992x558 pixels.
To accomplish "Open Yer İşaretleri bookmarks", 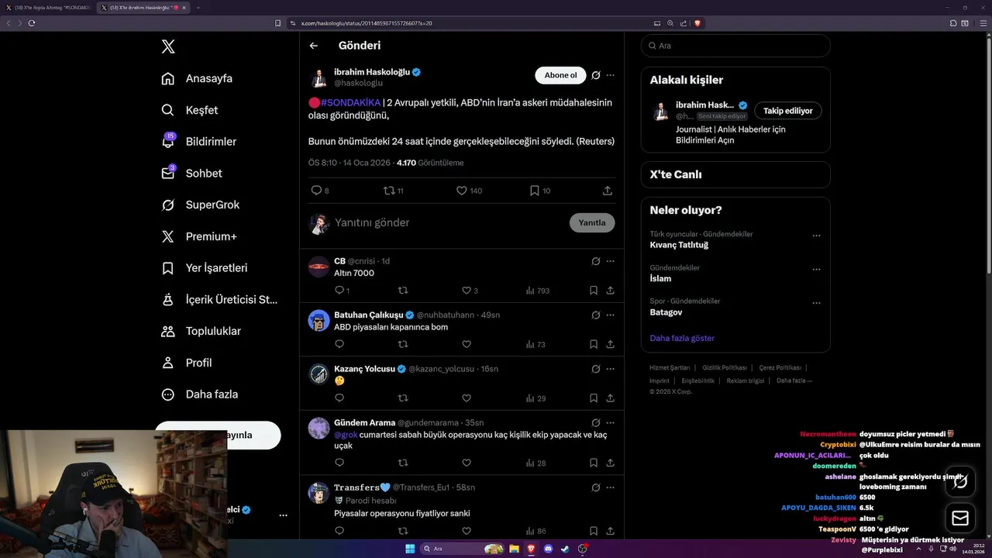I will pyautogui.click(x=205, y=268).
